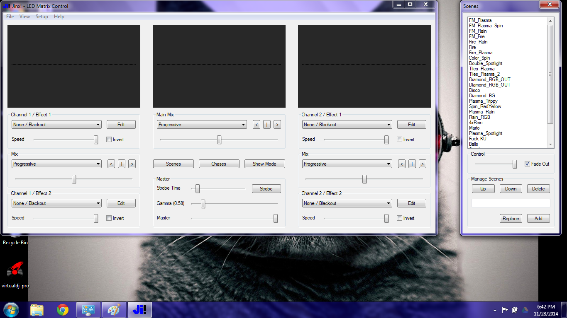Select Disco scene in list
This screenshot has height=318, width=567.
(x=474, y=90)
